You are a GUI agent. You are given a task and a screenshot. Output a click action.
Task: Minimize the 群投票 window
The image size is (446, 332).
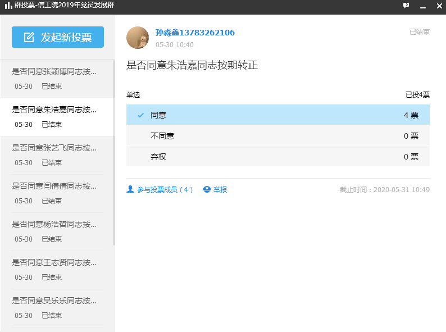coord(423,7)
